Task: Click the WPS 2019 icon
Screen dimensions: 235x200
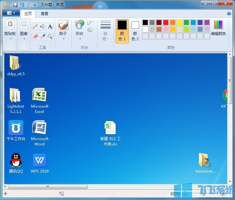Action: (x=40, y=160)
